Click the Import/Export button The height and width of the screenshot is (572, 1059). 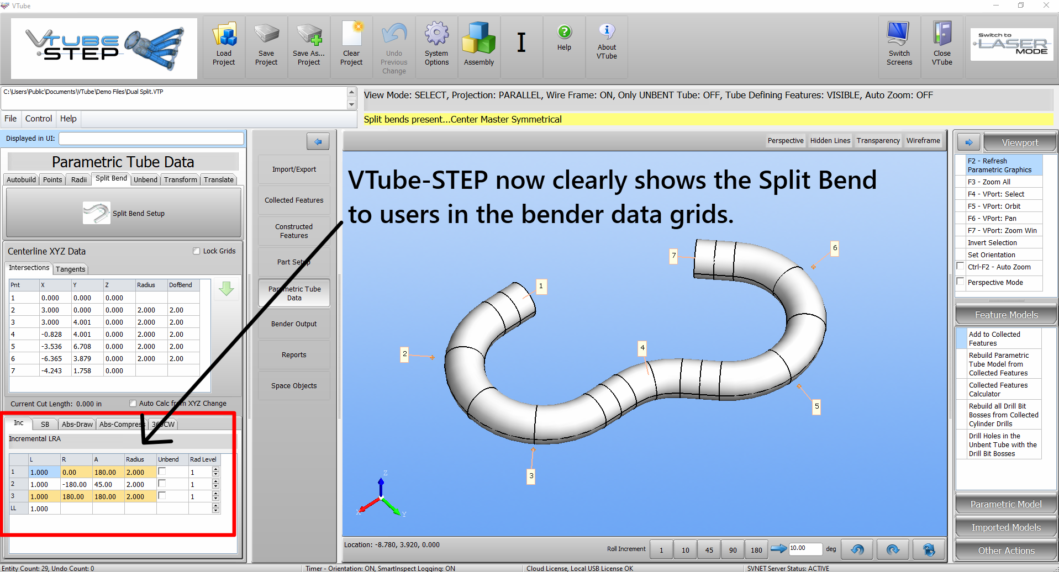click(x=294, y=170)
